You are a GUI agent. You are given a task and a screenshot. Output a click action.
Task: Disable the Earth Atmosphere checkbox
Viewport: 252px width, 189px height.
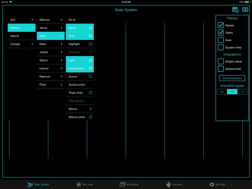click(90, 68)
